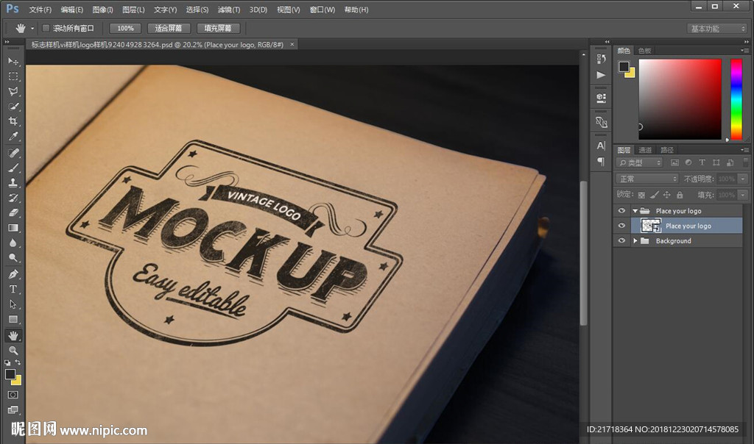Select the Brush tool
Image resolution: width=754 pixels, height=444 pixels.
pos(13,168)
